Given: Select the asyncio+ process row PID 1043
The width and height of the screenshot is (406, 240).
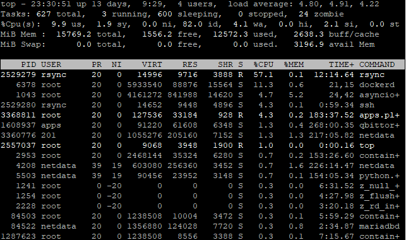Looking at the screenshot, I should [x=203, y=95].
